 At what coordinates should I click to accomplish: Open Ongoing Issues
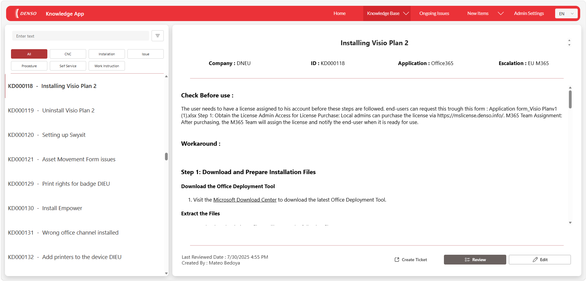point(434,13)
